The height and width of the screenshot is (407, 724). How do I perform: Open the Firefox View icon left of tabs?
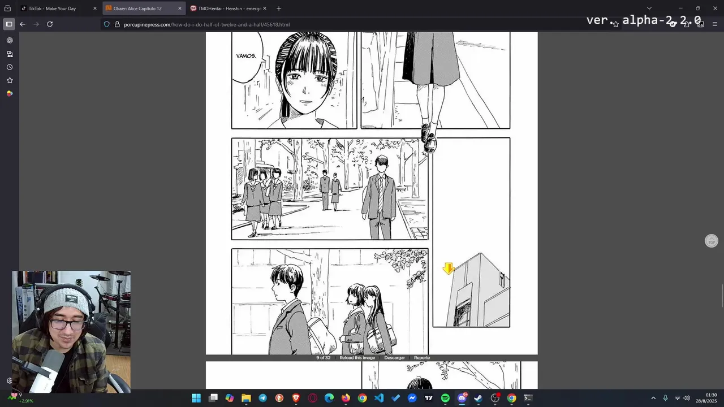[7, 8]
